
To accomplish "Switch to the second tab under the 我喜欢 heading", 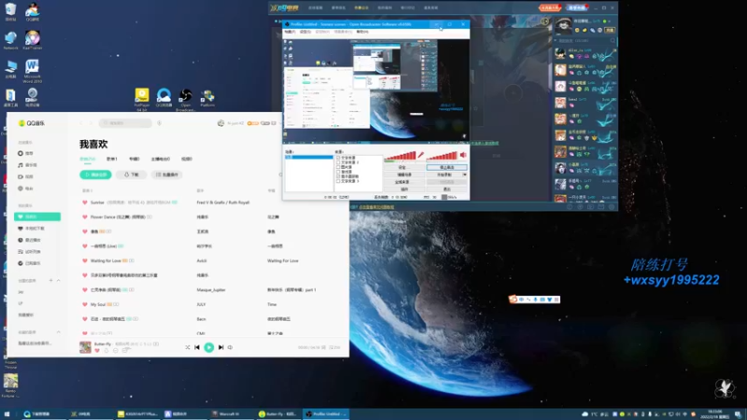I will [x=111, y=159].
